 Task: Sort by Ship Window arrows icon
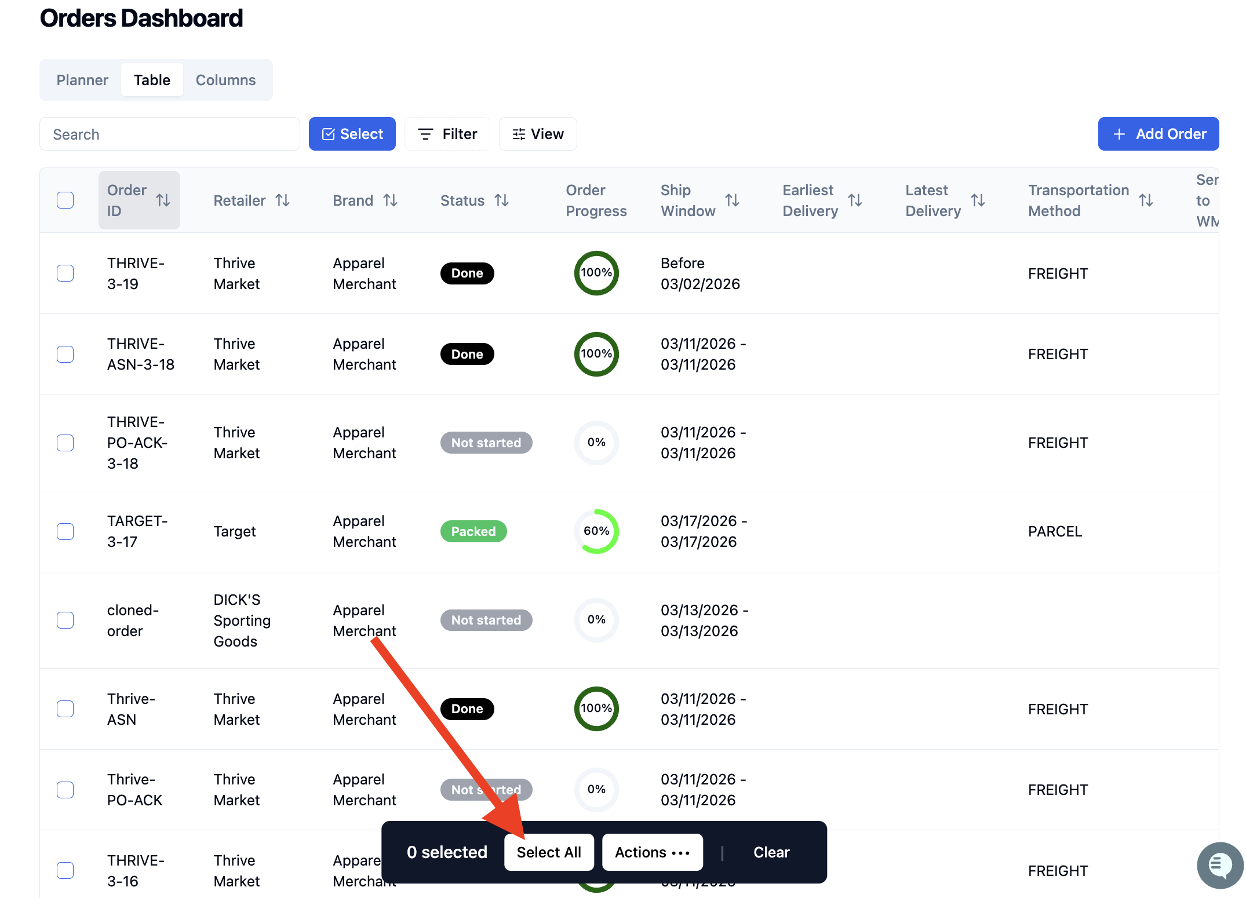[732, 200]
